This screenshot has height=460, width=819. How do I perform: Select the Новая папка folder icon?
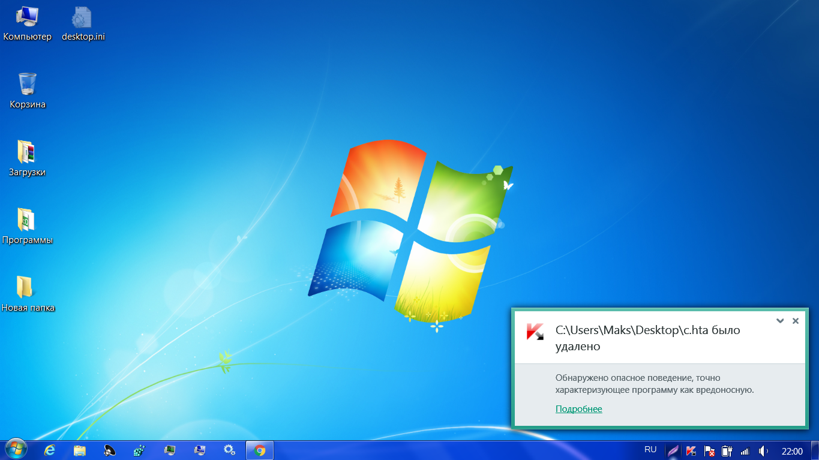tap(28, 294)
